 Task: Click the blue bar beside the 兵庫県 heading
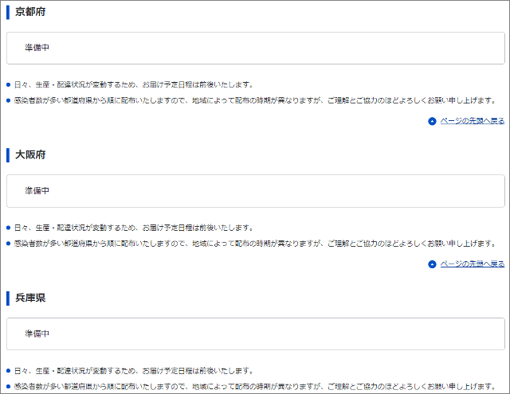(x=8, y=298)
